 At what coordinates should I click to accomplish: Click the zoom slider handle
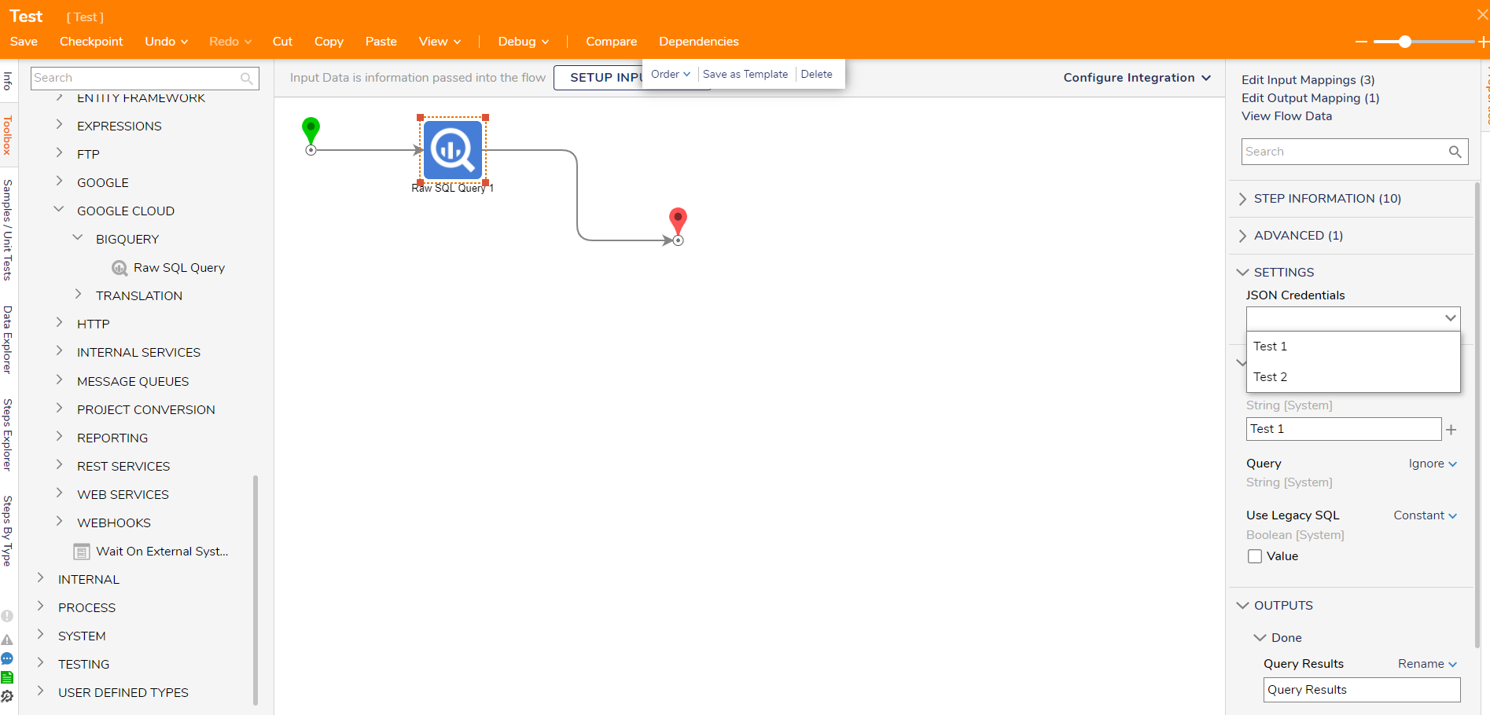1405,42
